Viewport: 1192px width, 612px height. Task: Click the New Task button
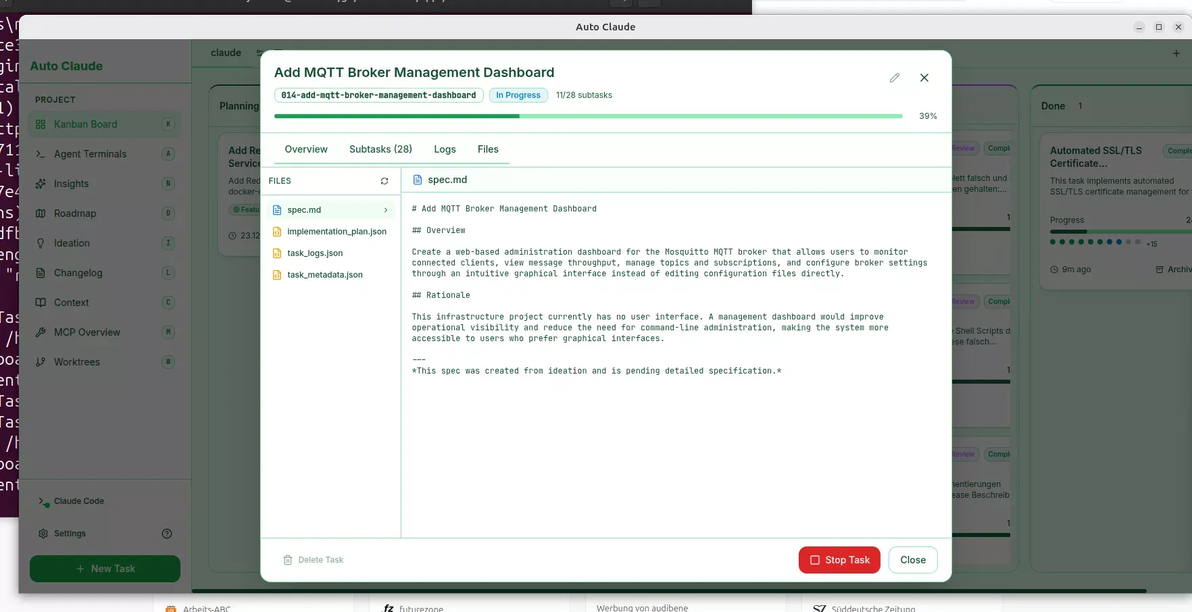click(x=105, y=569)
